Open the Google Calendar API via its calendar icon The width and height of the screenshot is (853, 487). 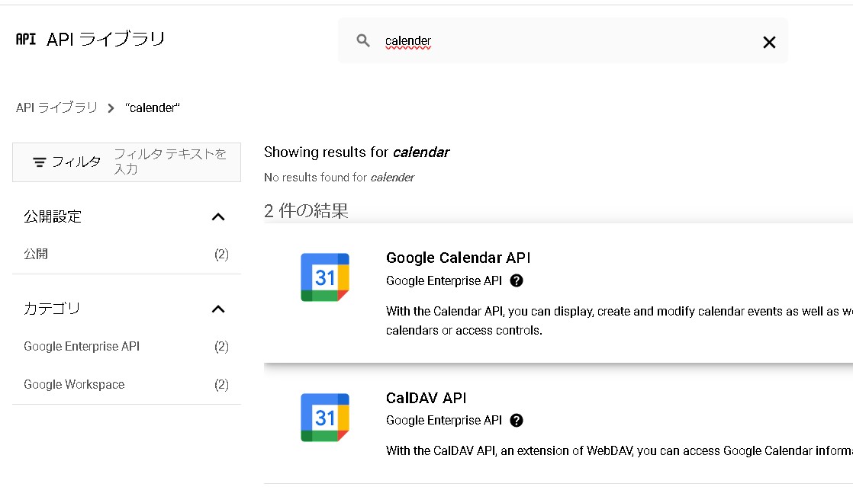click(x=324, y=277)
